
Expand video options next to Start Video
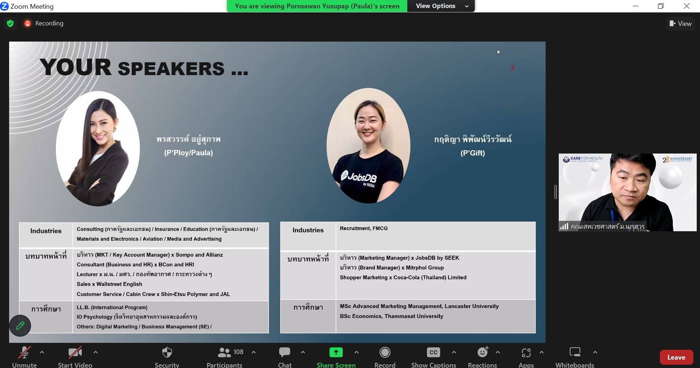(x=96, y=352)
